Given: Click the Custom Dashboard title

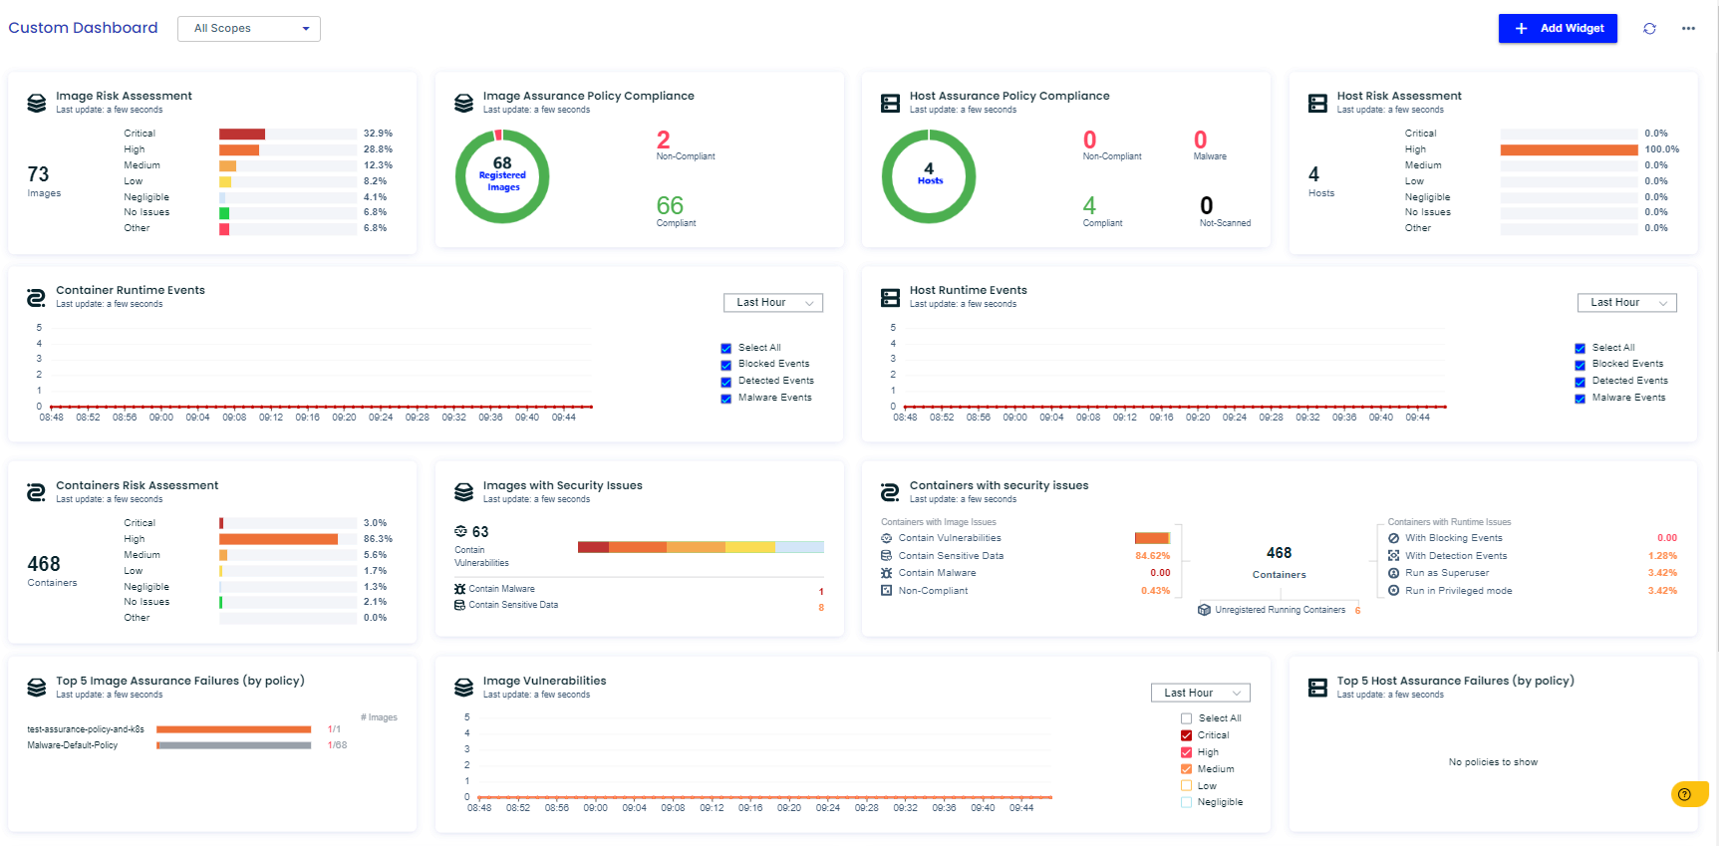Looking at the screenshot, I should pos(83,28).
